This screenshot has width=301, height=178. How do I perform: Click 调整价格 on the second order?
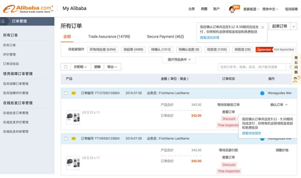coord(282,150)
